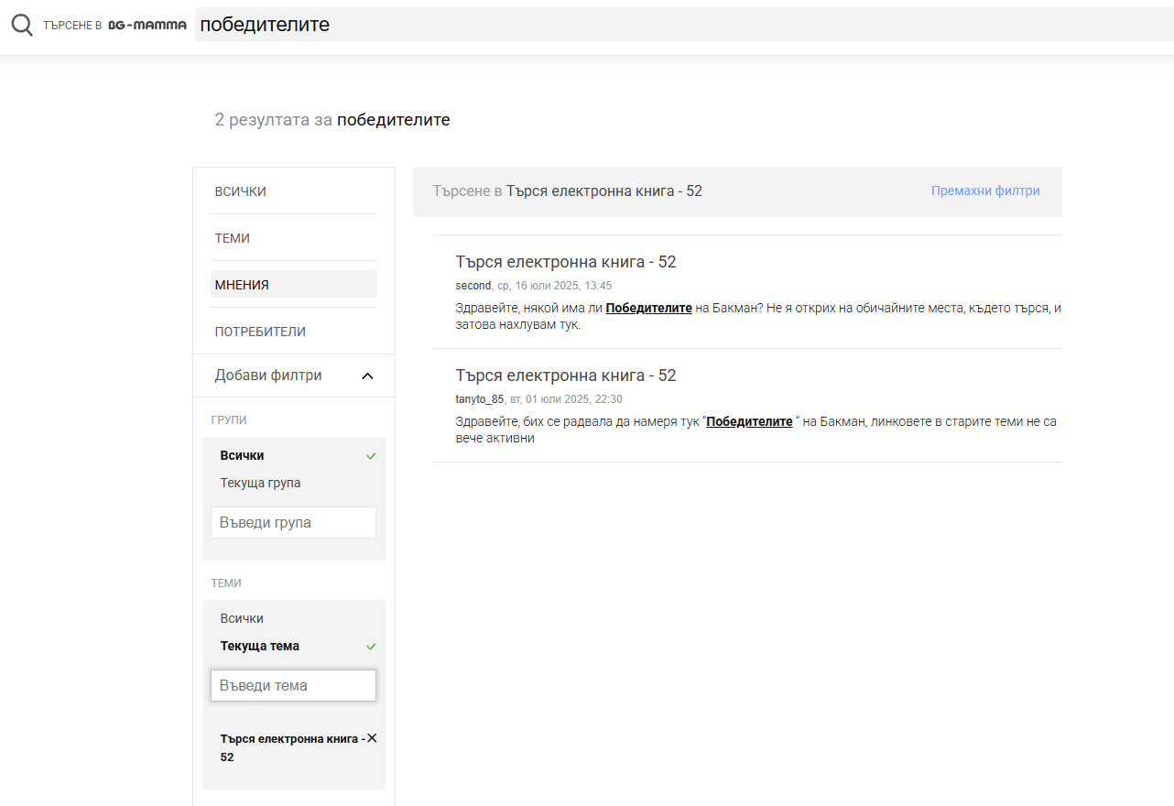Screen dimensions: 1174x806
Task: Select the 'Всички' tab in sidebar
Action: click(x=241, y=191)
